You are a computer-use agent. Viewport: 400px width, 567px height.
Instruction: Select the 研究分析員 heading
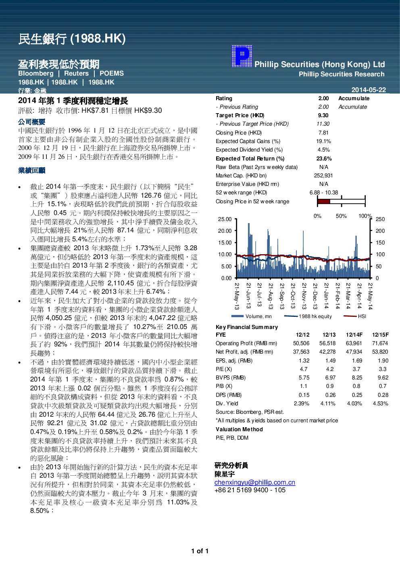pyautogui.click(x=231, y=465)
